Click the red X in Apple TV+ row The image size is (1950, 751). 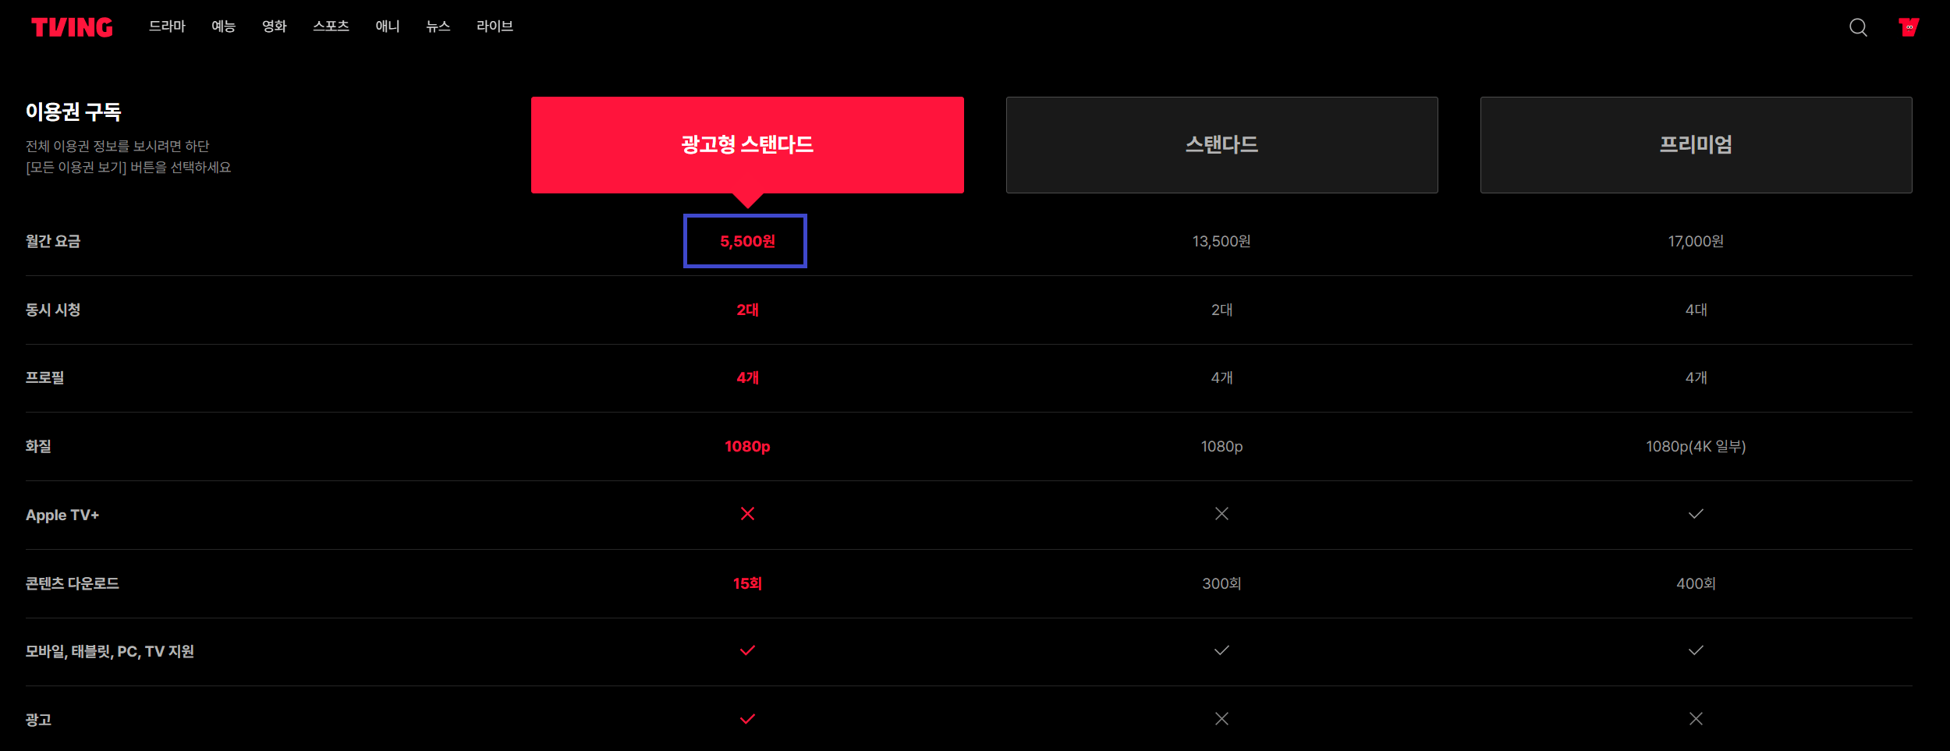pos(747,514)
